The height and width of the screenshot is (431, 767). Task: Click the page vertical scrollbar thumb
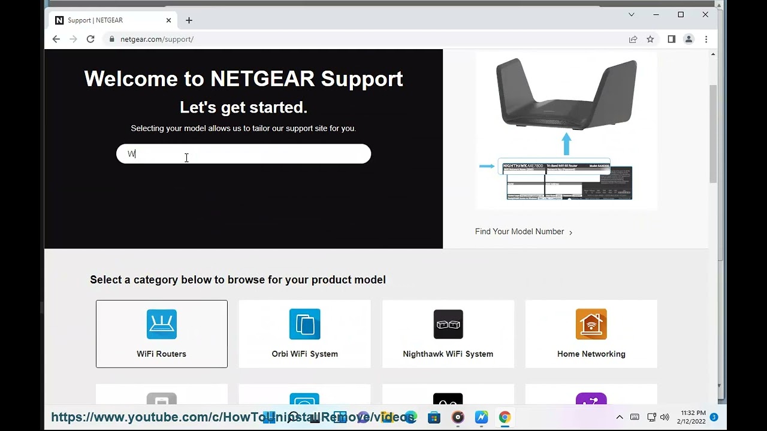coord(713,133)
